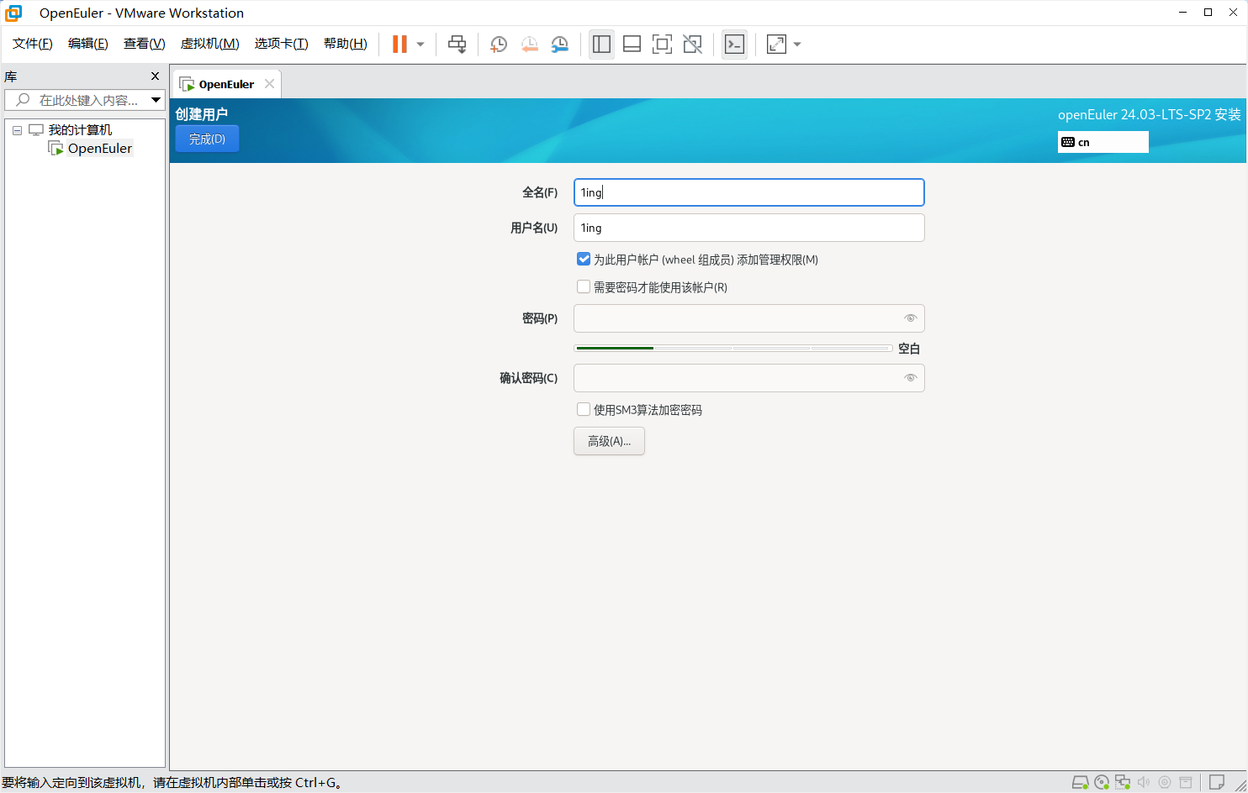The height and width of the screenshot is (793, 1248).
Task: Click the 高级(A)... button
Action: (609, 441)
